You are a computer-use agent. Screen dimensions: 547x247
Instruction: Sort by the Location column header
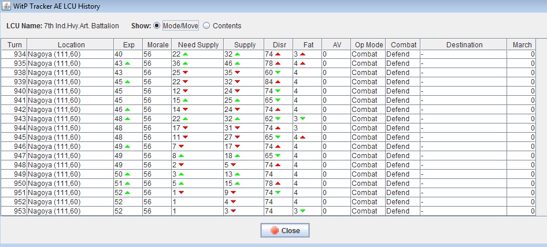(71, 44)
